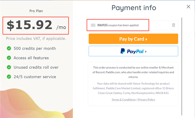
Task: Click the Payment info title
Action: 134,8
